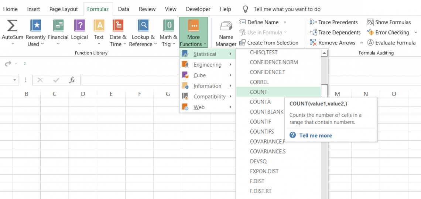Image resolution: width=421 pixels, height=199 pixels.
Task: Open Lookup & Reference functions
Action: click(x=143, y=26)
